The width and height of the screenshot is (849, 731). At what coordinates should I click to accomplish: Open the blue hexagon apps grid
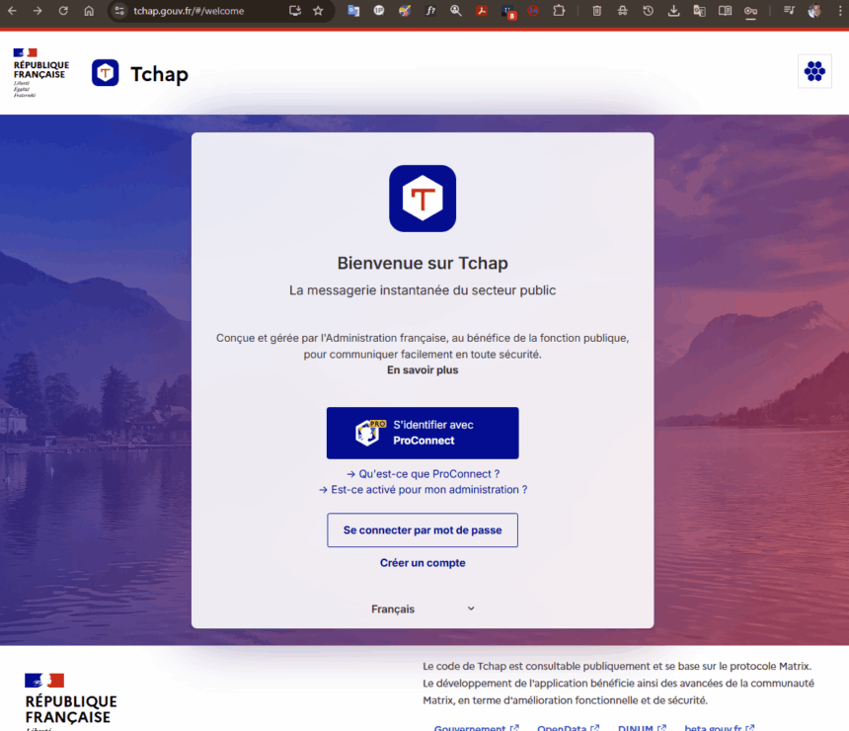(814, 71)
